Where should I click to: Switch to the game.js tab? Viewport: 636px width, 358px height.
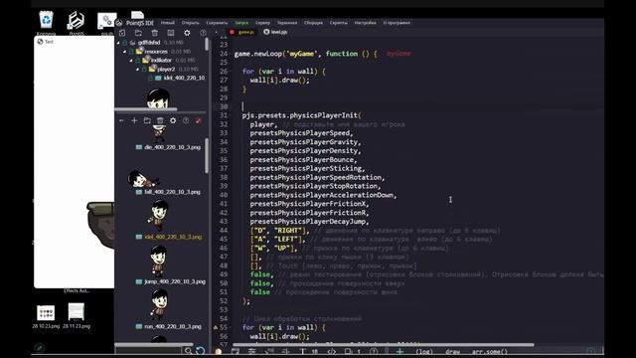pos(245,32)
